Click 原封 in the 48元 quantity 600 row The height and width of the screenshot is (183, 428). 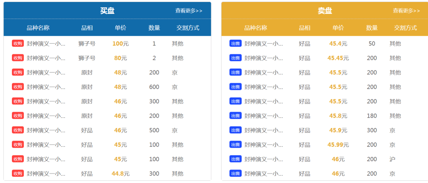coord(87,87)
